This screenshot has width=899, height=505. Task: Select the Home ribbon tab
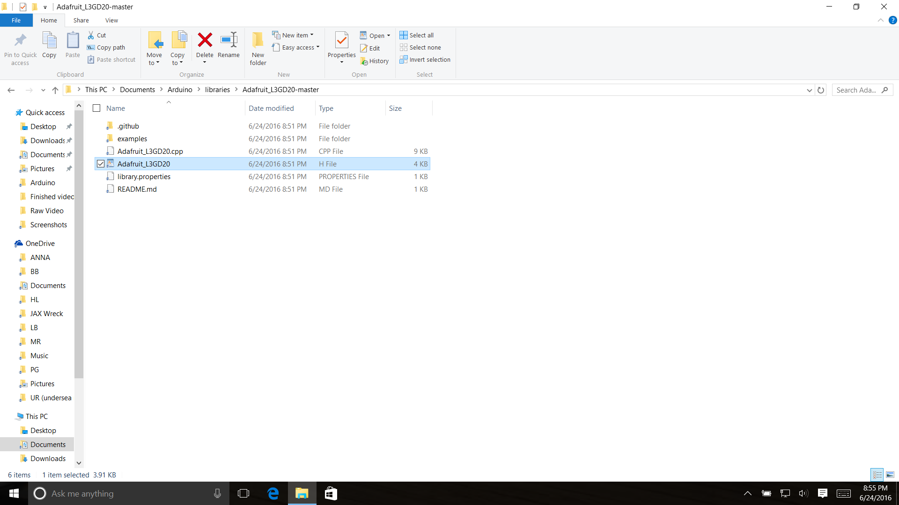(x=49, y=20)
